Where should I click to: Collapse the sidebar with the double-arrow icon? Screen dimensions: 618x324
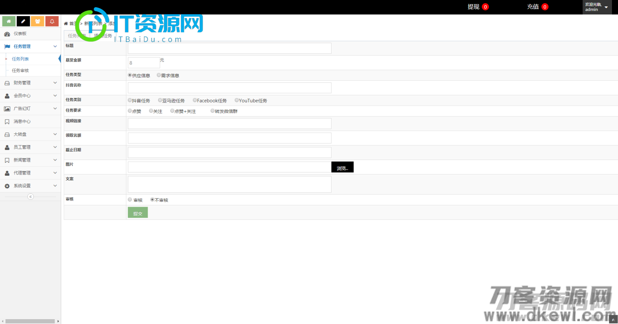click(x=31, y=197)
